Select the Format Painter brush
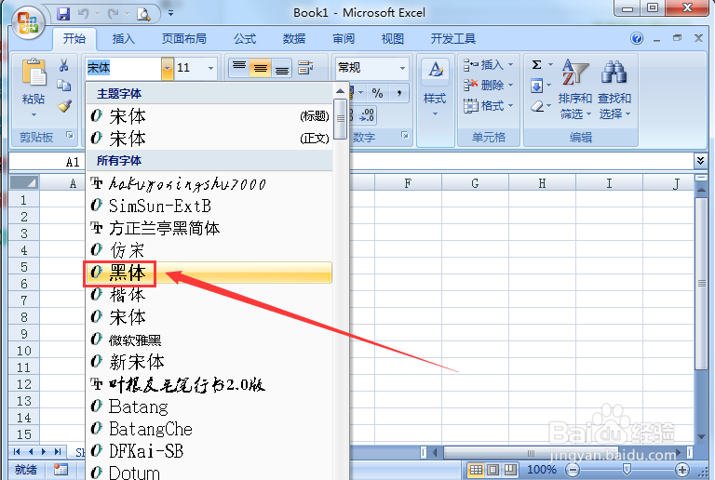Viewport: 715px width, 480px height. (64, 106)
